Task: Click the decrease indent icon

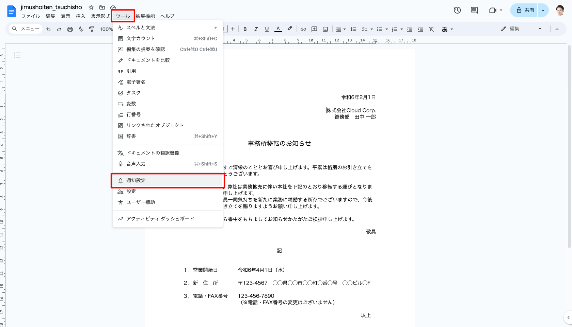Action: pos(410,29)
